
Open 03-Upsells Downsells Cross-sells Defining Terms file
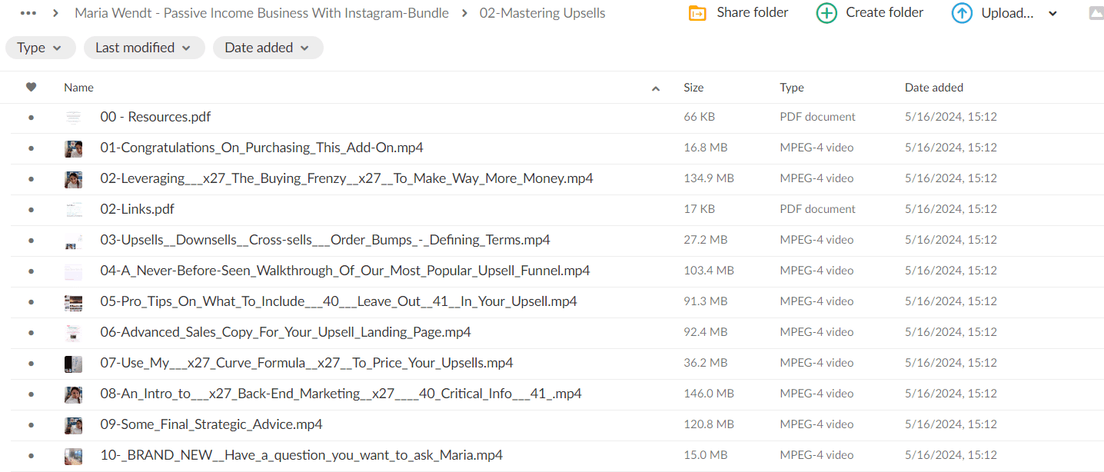point(325,240)
